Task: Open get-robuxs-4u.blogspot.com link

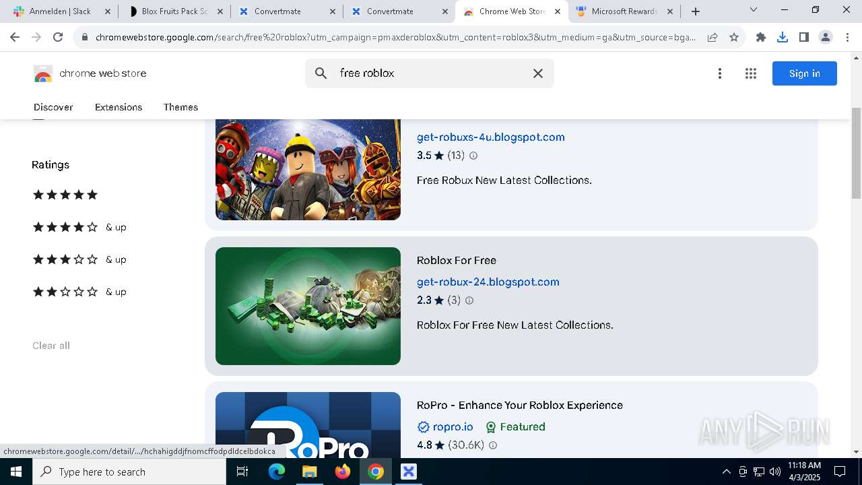Action: 491,137
